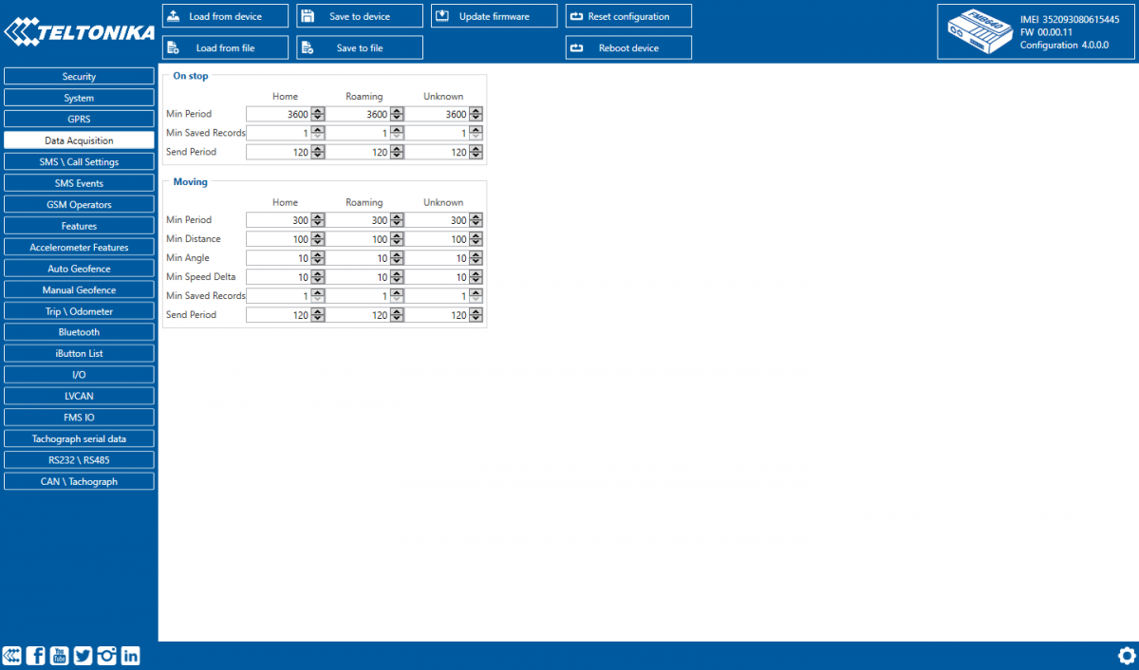Click the Update firmware icon
This screenshot has width=1139, height=670.
[443, 15]
